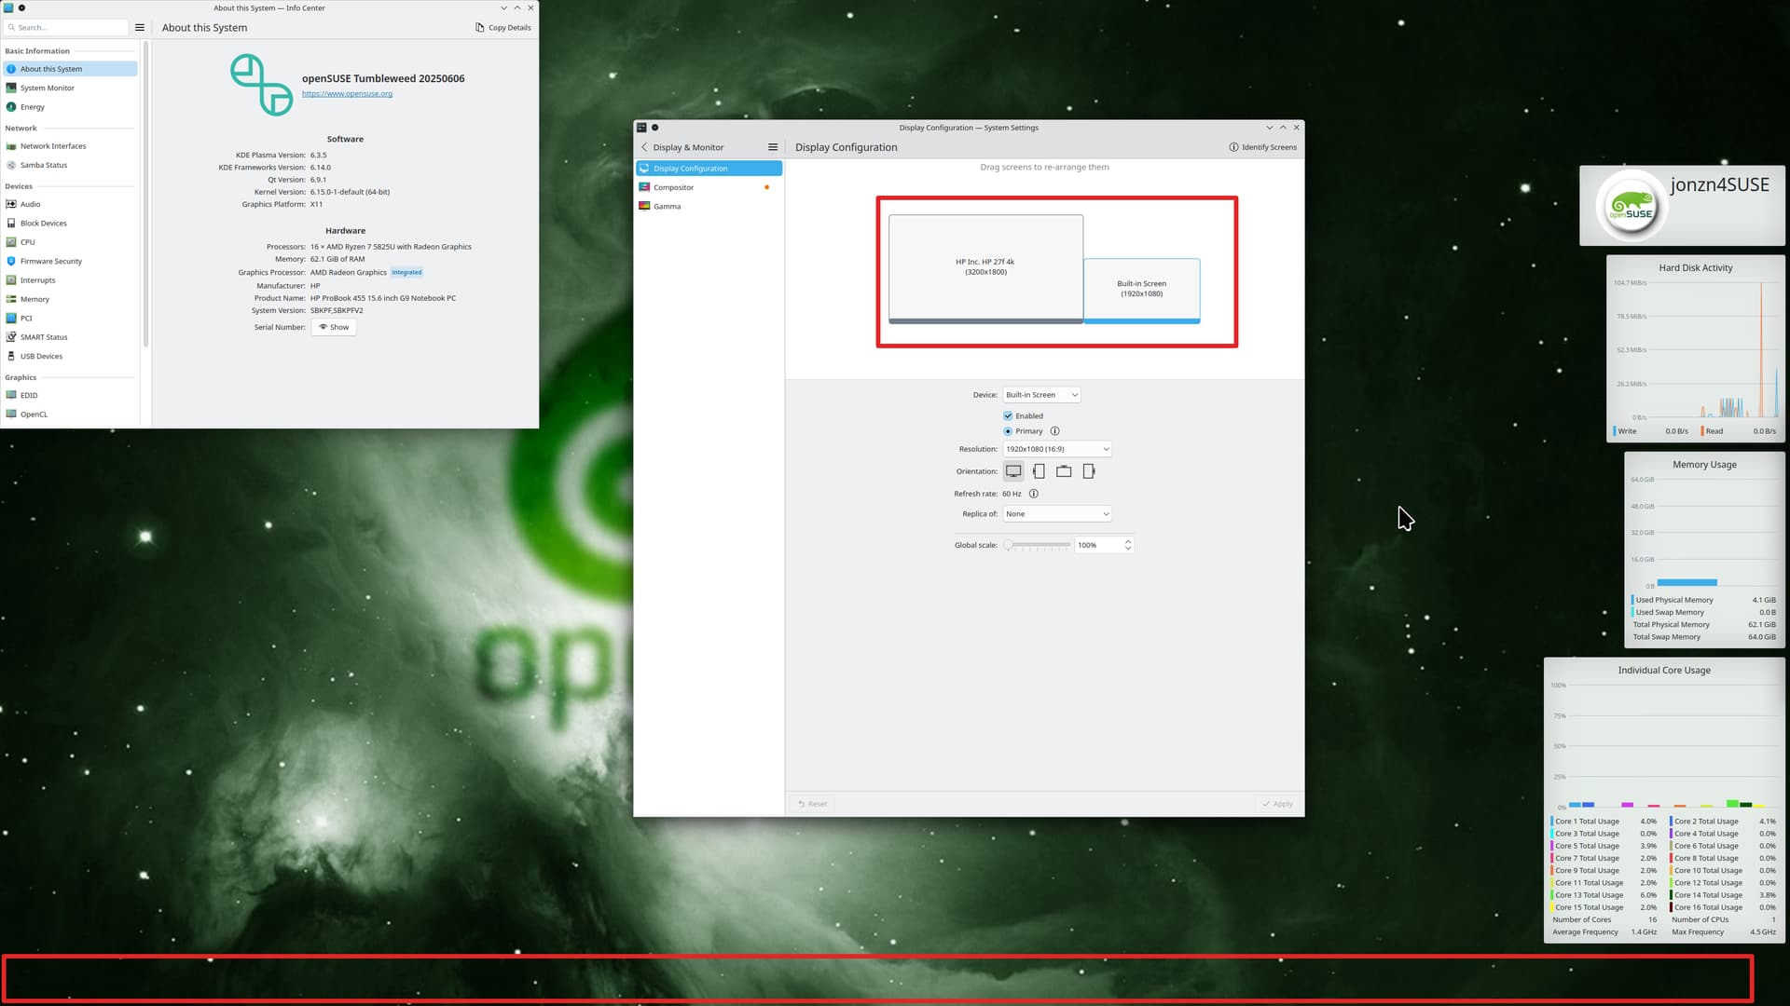Image resolution: width=1790 pixels, height=1006 pixels.
Task: Go back via Display & Monitor arrow
Action: click(644, 147)
